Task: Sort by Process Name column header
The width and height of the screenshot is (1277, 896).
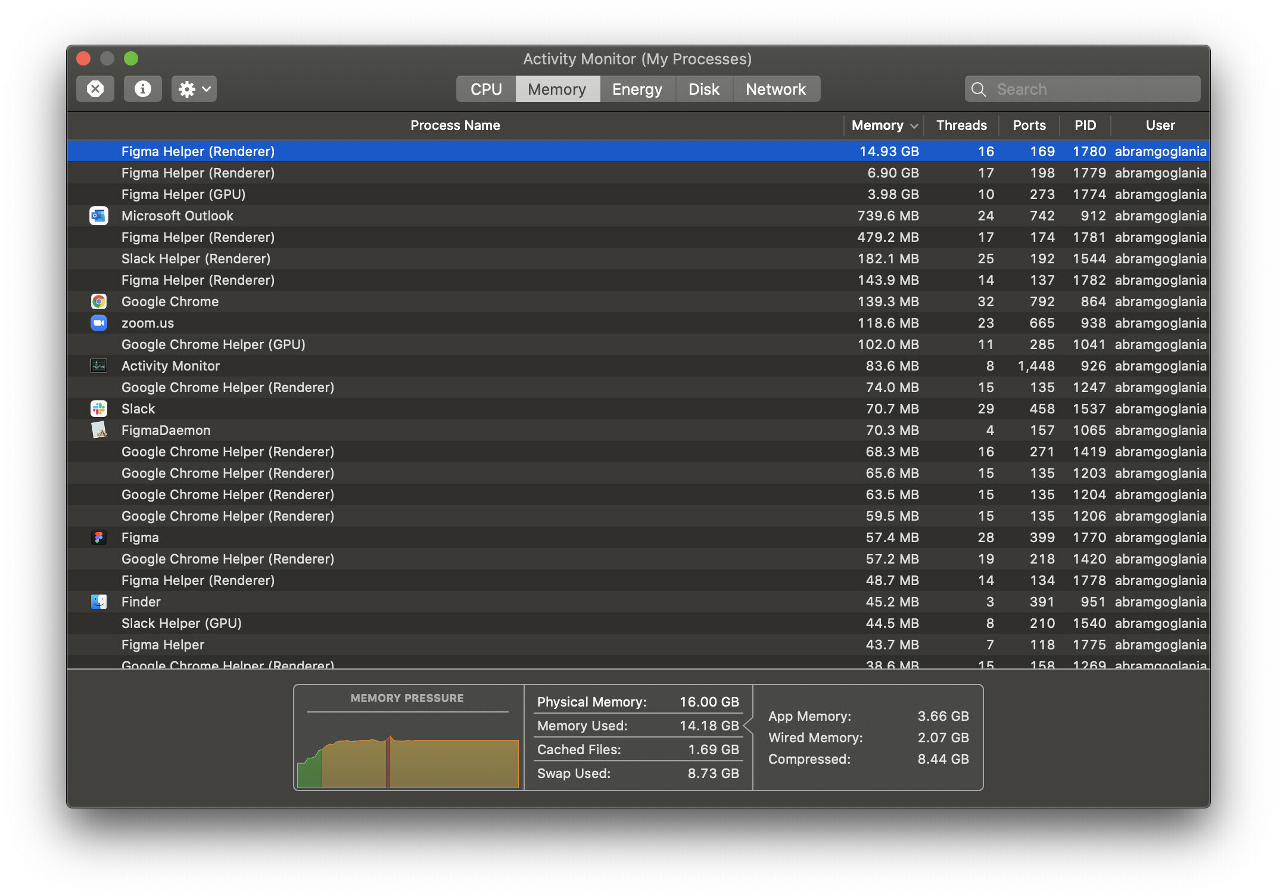Action: (x=455, y=125)
